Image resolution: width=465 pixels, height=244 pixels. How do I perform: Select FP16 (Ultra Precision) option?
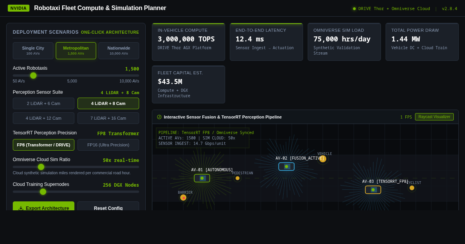[108, 145]
